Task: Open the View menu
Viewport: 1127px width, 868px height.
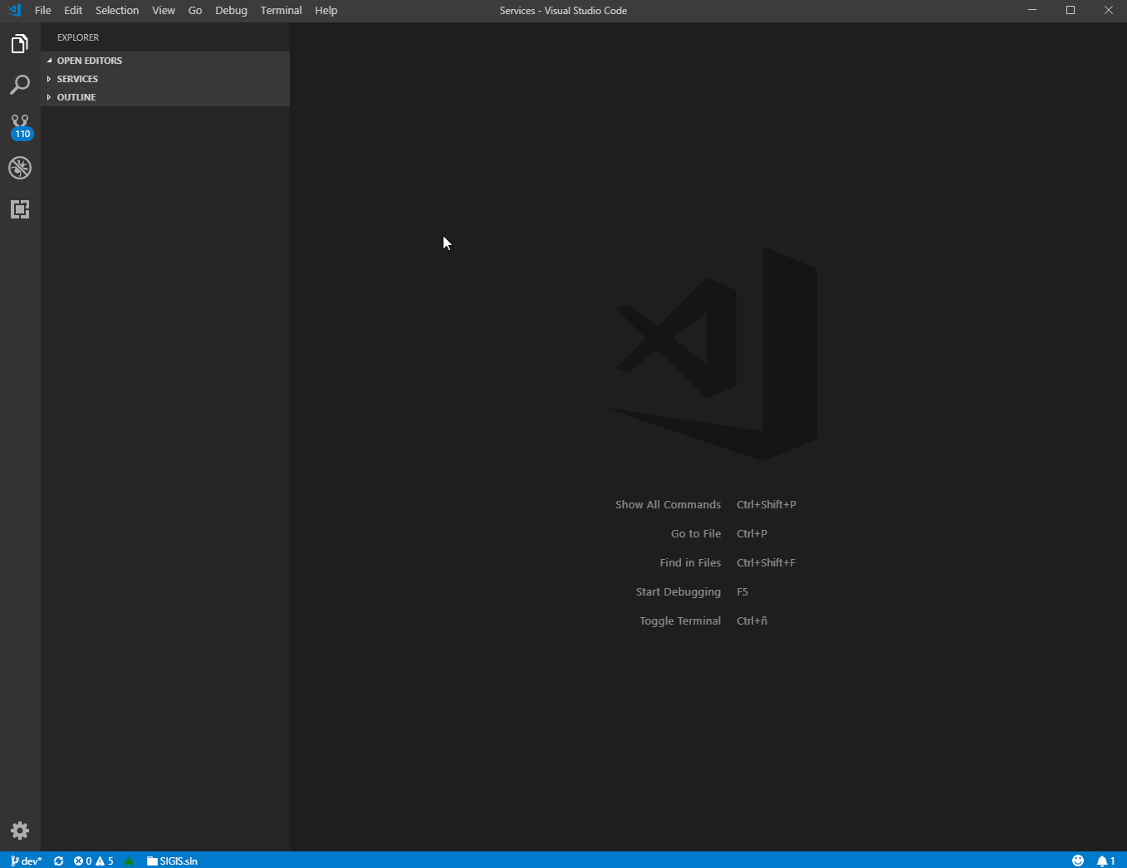Action: tap(164, 11)
